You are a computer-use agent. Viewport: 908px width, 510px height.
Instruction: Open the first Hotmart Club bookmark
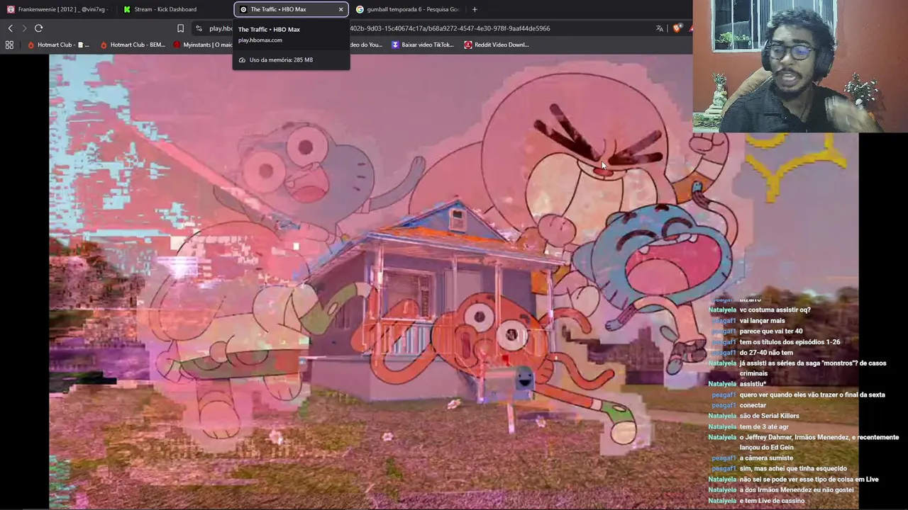click(x=58, y=45)
